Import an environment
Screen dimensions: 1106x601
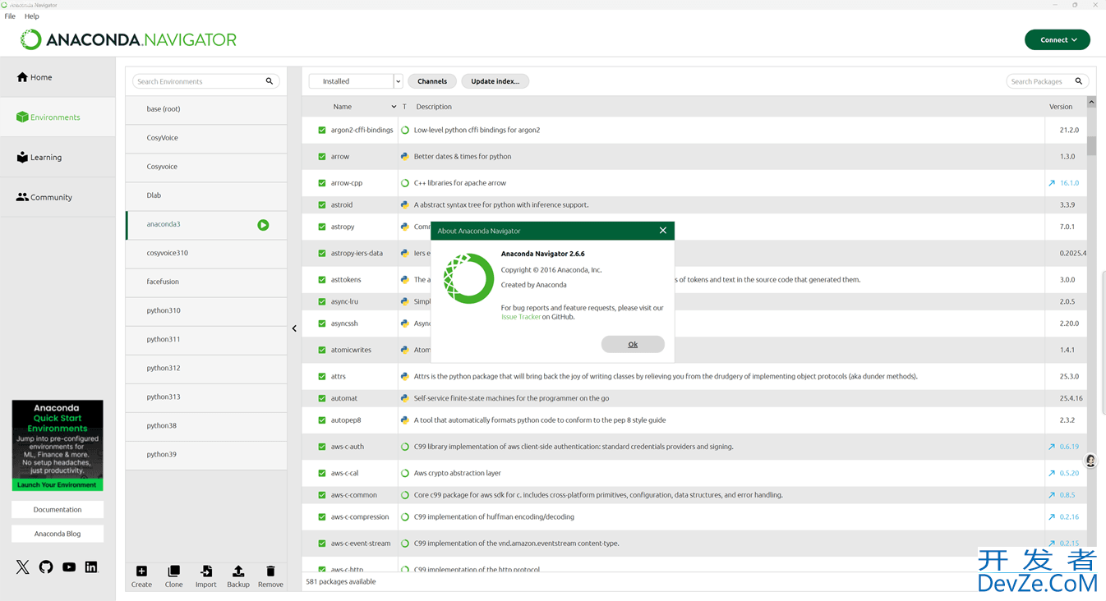click(205, 576)
